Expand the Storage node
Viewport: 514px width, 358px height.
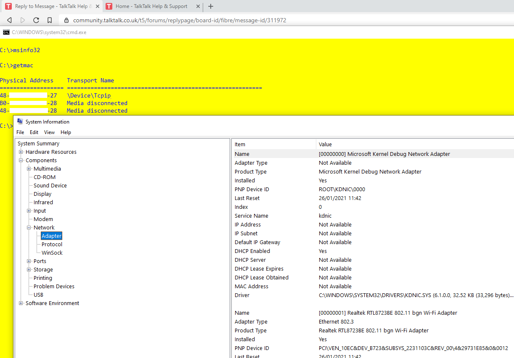(x=29, y=270)
